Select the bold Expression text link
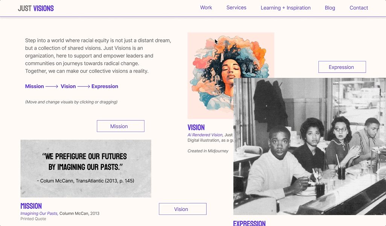The width and height of the screenshot is (386, 226). [x=105, y=86]
